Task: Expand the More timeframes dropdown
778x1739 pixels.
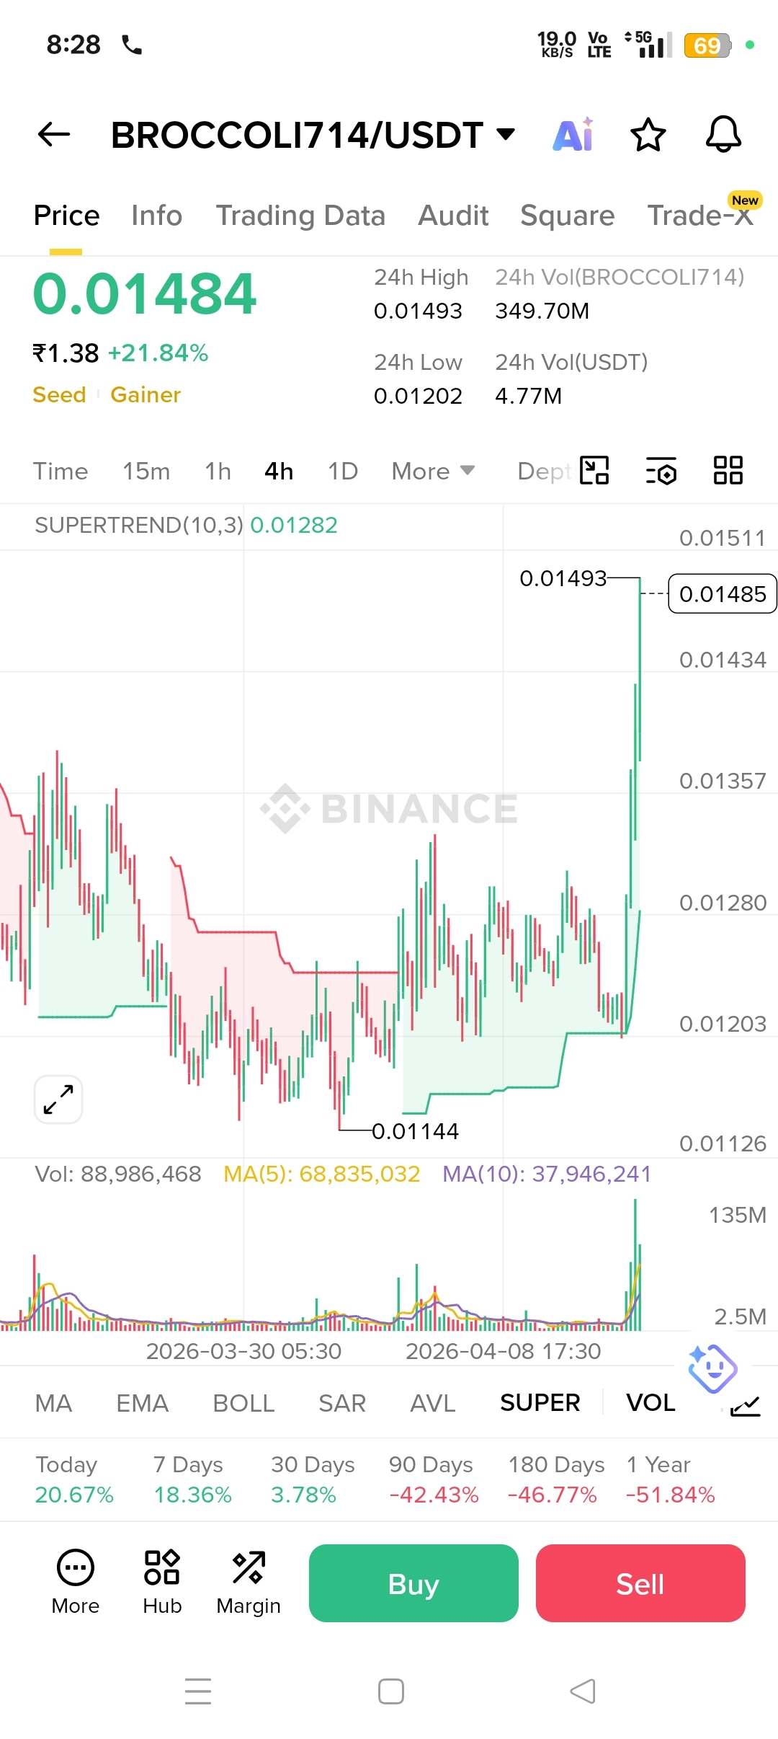Action: point(433,472)
